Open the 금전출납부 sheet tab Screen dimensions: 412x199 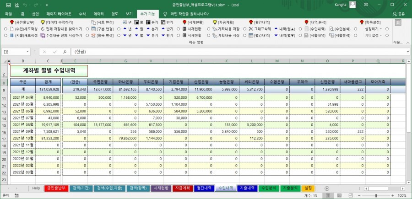[56, 188]
